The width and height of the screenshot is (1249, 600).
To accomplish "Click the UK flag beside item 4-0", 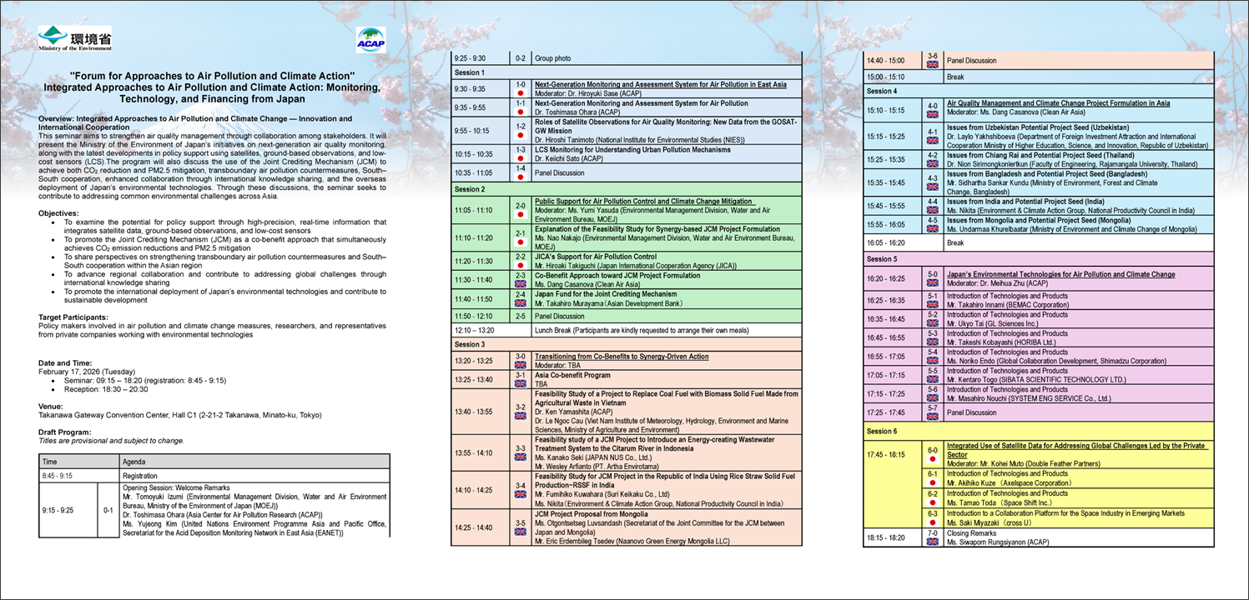I will click(x=933, y=114).
